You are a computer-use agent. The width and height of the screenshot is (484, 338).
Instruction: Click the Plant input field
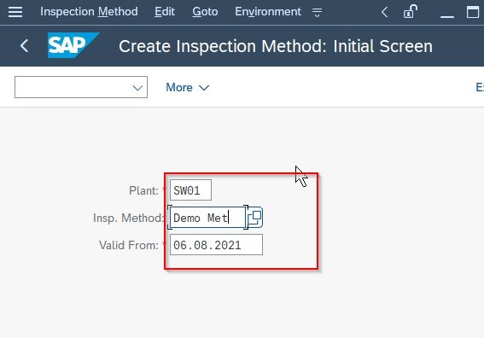tap(190, 189)
